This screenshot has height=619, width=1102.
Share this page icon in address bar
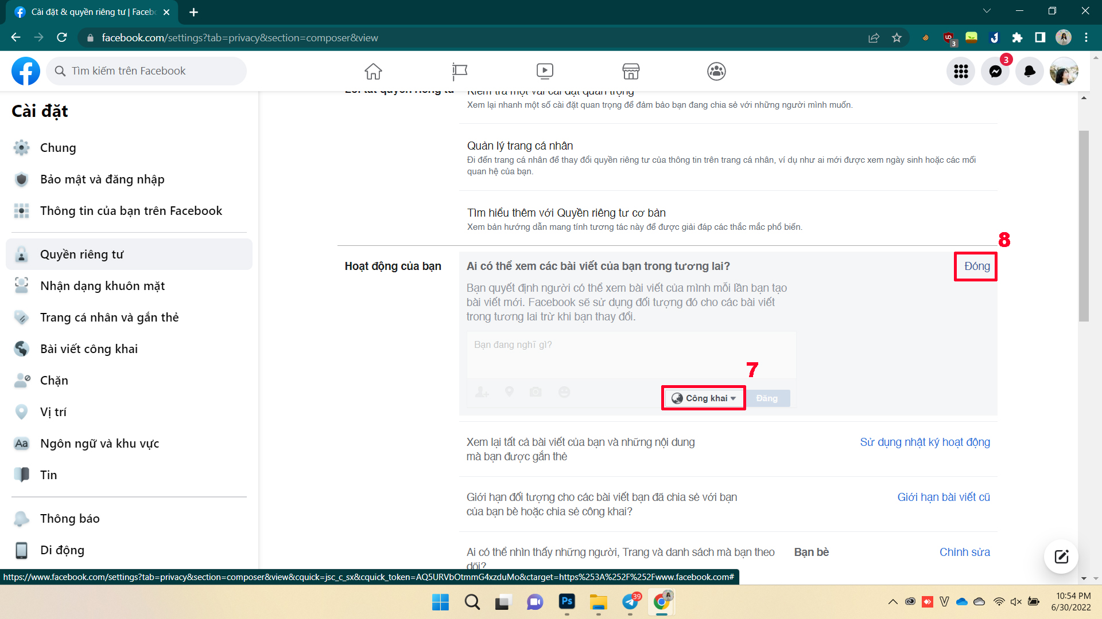click(874, 38)
